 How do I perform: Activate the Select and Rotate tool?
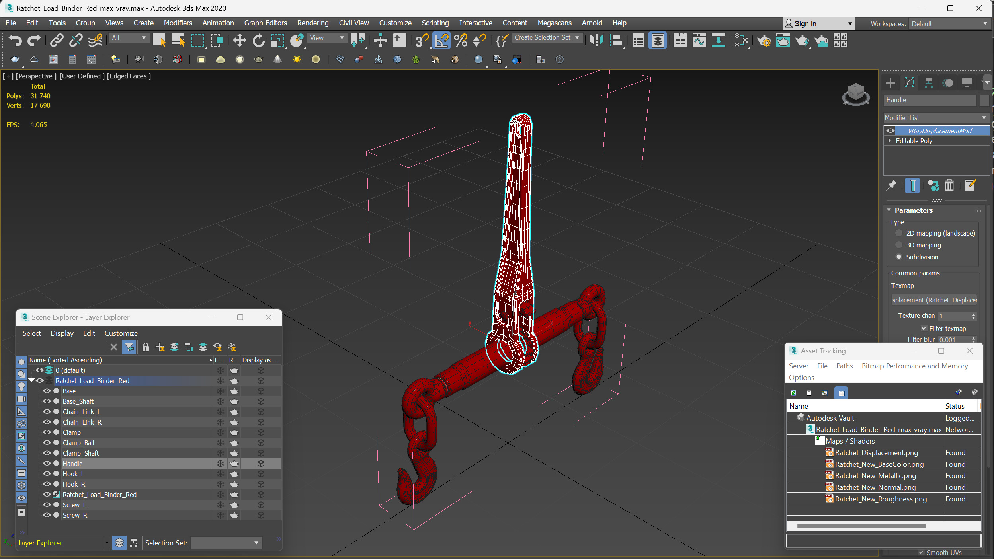[258, 40]
